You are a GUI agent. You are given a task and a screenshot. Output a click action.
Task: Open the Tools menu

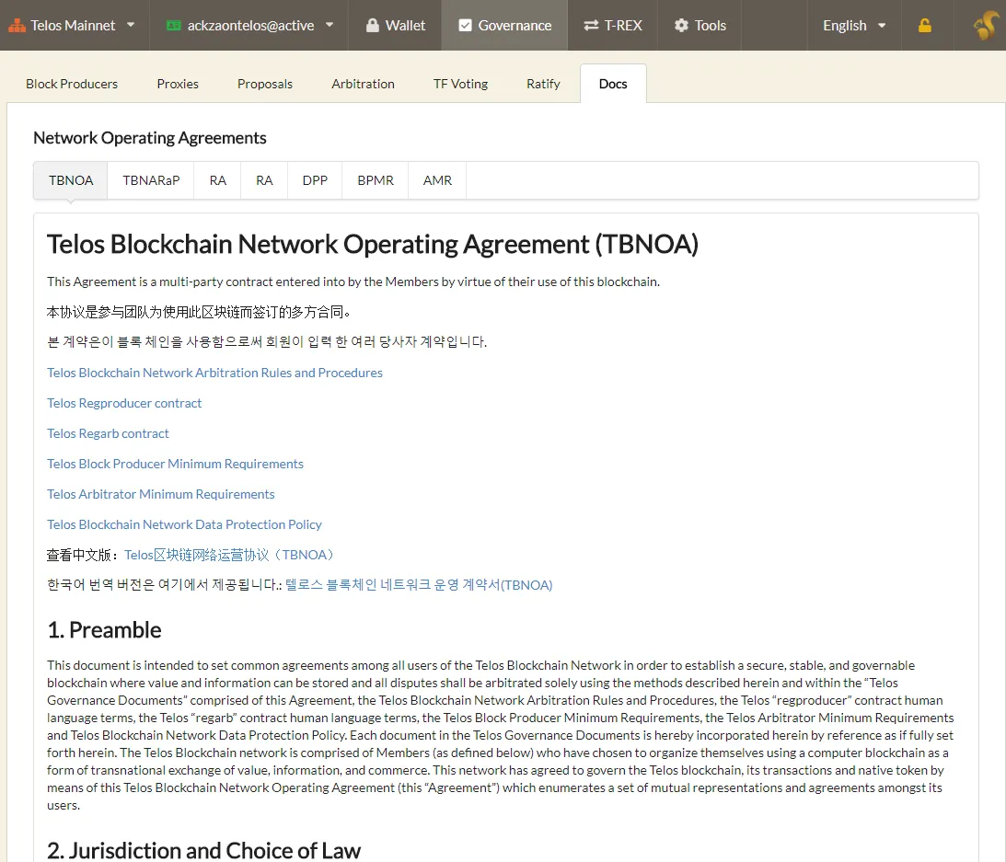coord(700,26)
